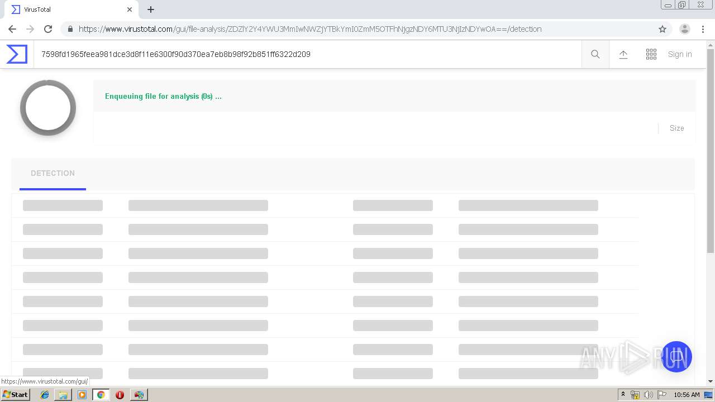The width and height of the screenshot is (715, 402).
Task: Click the site padlock icon
Action: click(x=70, y=29)
